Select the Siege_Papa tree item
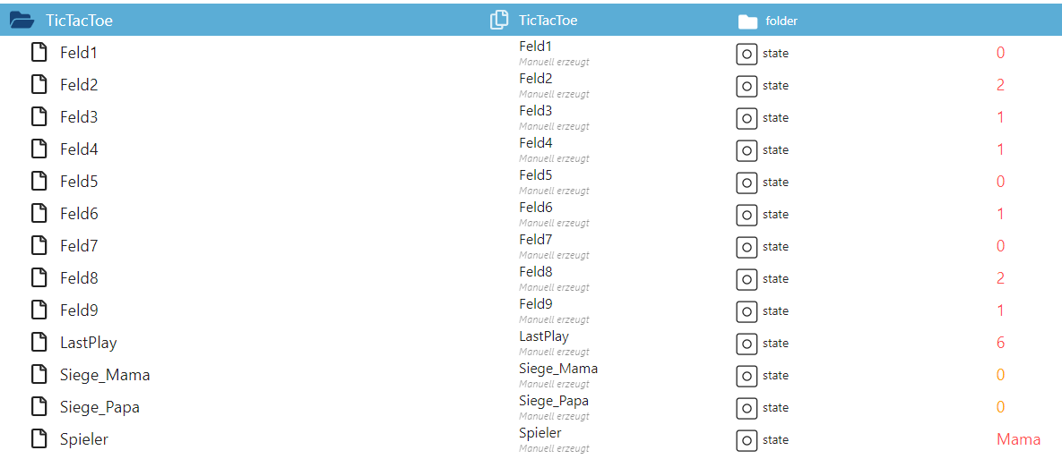 (x=99, y=407)
